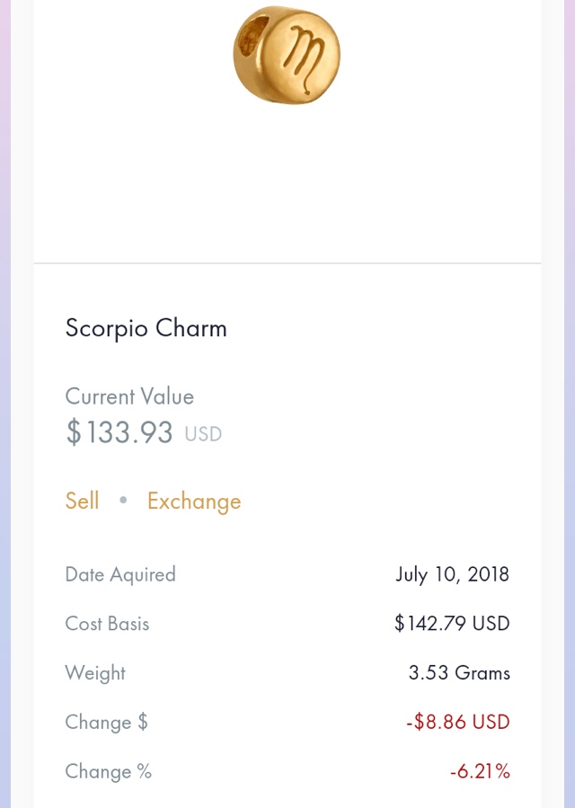The image size is (575, 808).
Task: Click the Date Aquired label
Action: point(120,574)
